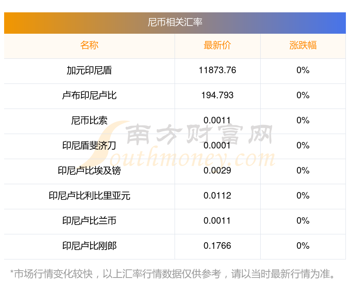Select the 印尼卢比兰币 row name
The image size is (350, 287).
89,221
